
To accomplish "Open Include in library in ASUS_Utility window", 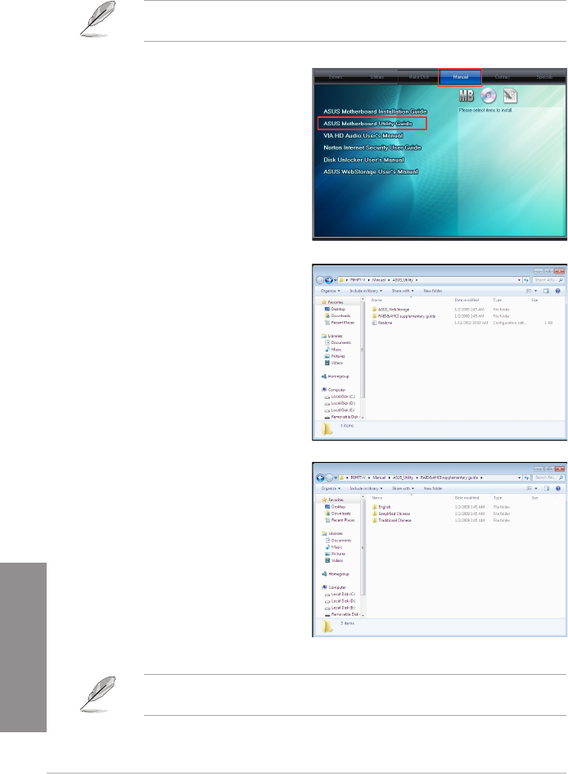I will 365,291.
